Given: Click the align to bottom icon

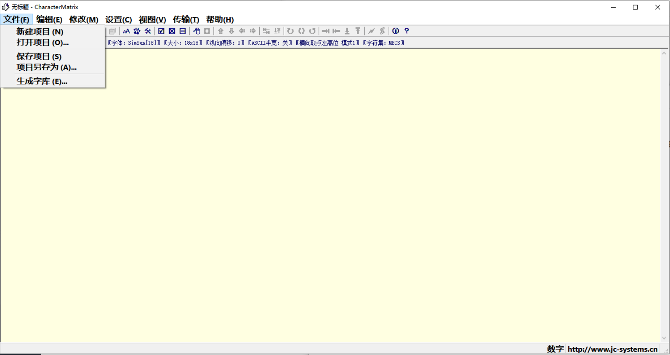Looking at the screenshot, I should 347,31.
